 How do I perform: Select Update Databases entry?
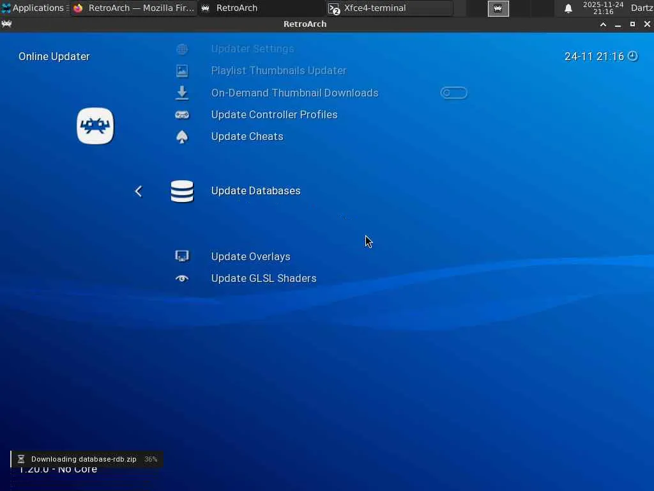(x=255, y=191)
